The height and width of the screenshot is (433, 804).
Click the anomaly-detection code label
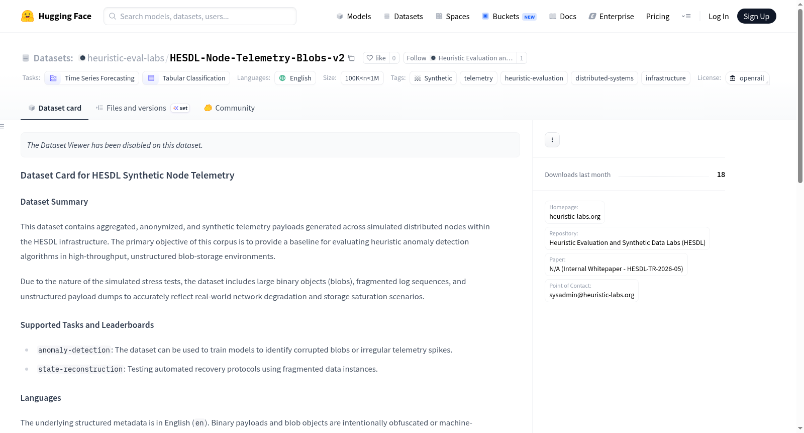[x=74, y=350]
